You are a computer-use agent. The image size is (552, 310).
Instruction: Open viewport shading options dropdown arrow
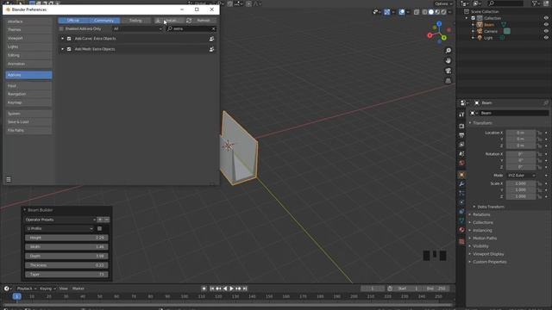pyautogui.click(x=450, y=12)
